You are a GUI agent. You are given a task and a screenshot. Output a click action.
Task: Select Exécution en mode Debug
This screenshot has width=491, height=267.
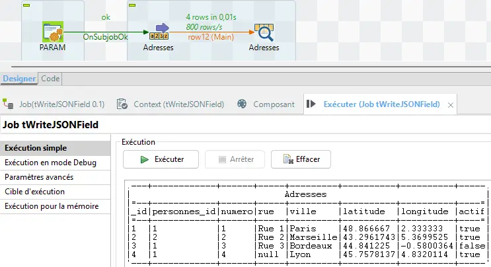click(50, 163)
